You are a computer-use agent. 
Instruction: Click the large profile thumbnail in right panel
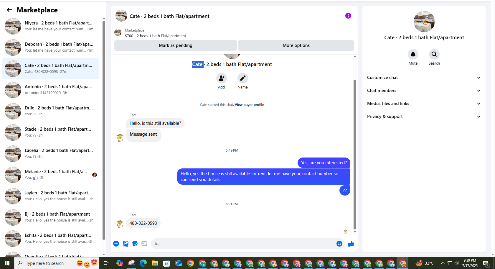tap(424, 22)
